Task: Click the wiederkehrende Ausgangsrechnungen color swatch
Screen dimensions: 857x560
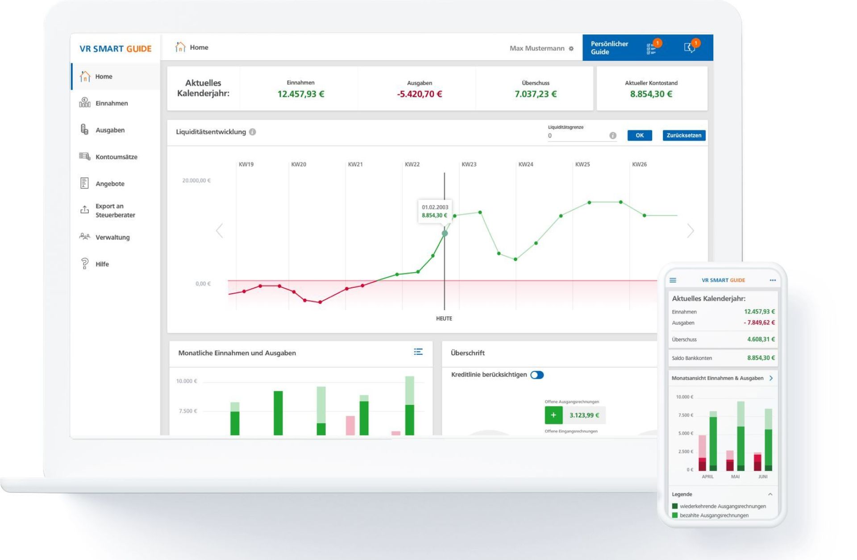Action: (674, 506)
